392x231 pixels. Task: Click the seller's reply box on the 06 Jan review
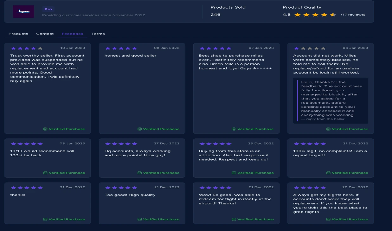(330, 100)
